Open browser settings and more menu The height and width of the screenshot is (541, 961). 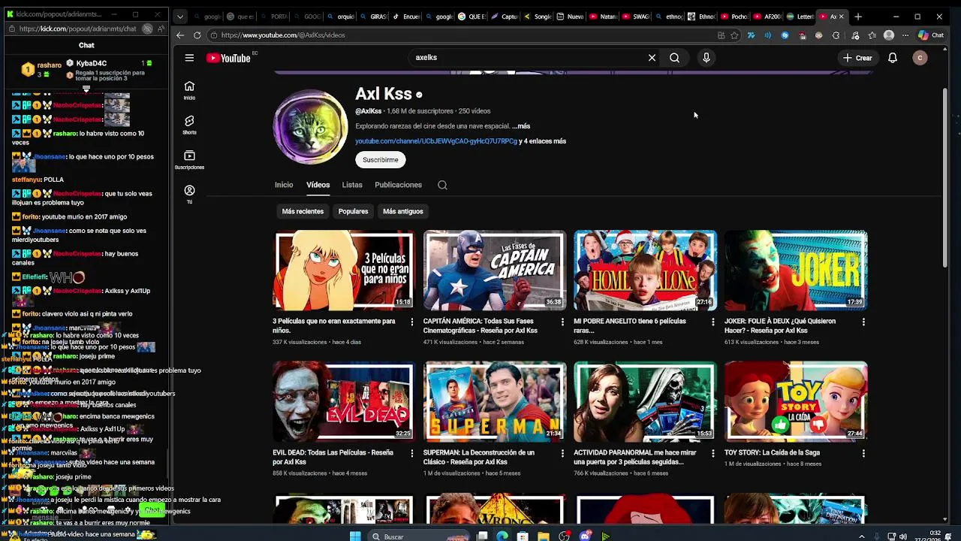click(905, 35)
